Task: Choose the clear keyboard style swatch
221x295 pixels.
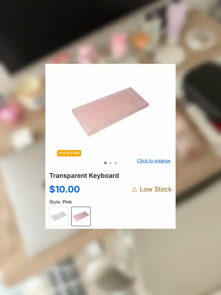Action: (x=59, y=216)
